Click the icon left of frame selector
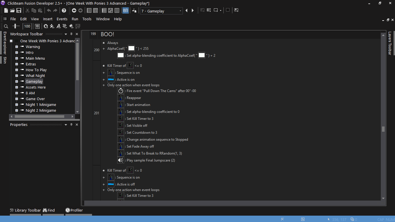This screenshot has height=222, width=395. (x=134, y=11)
